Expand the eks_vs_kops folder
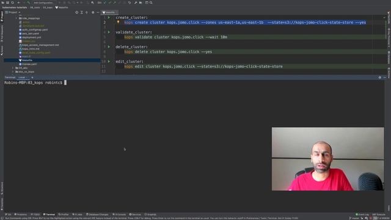Viewport: 391px width, 220px height. pos(13,72)
